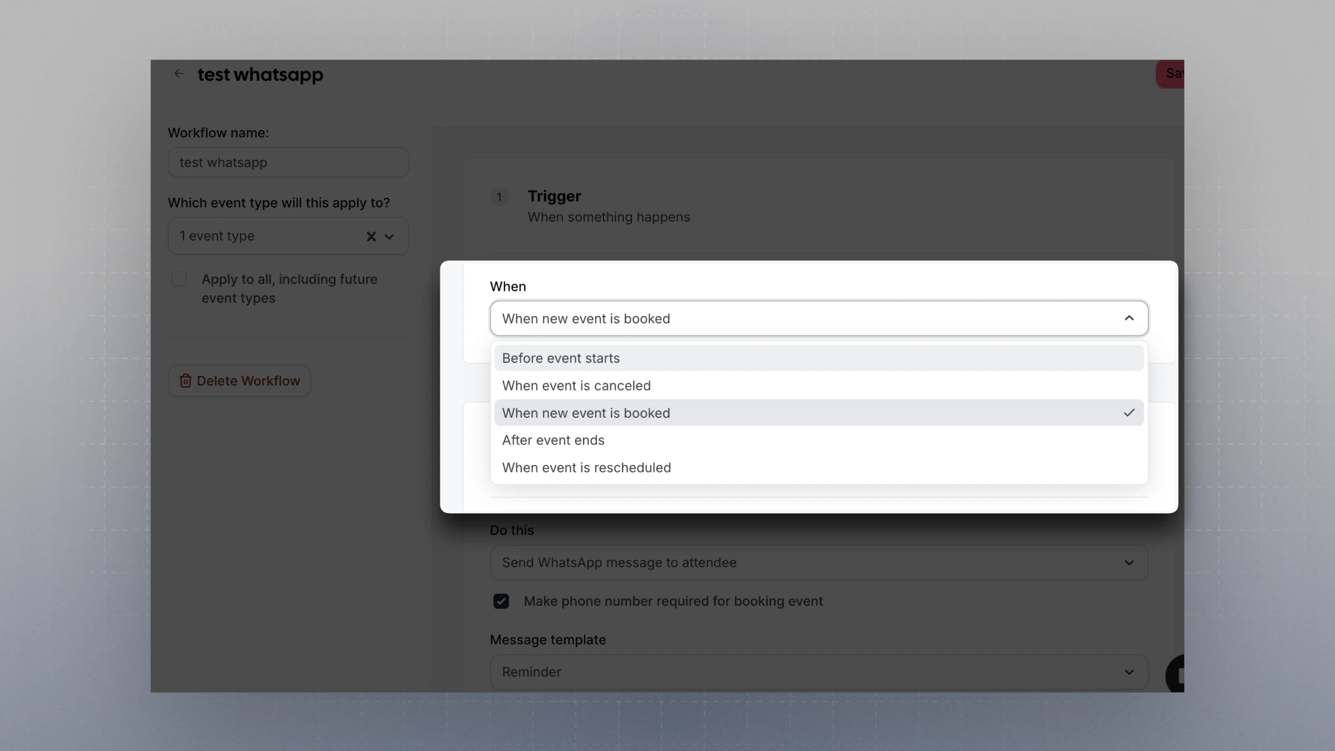Select Before event starts option

pyautogui.click(x=561, y=358)
